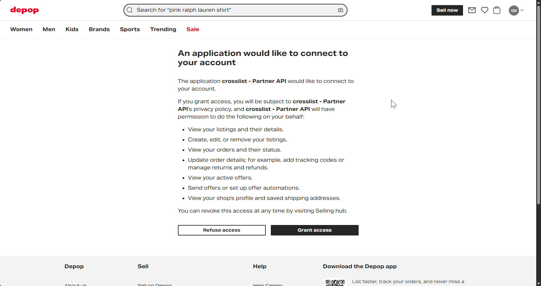541x286 pixels.
Task: Click the Sell footer heading
Action: (x=143, y=266)
